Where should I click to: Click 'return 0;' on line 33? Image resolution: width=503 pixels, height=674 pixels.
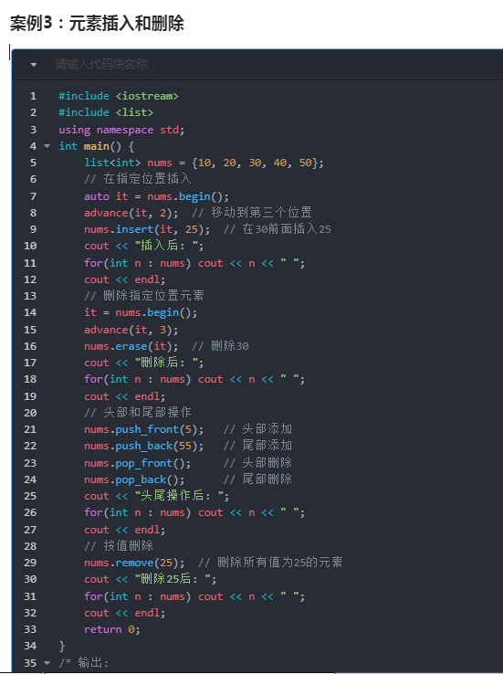112,630
